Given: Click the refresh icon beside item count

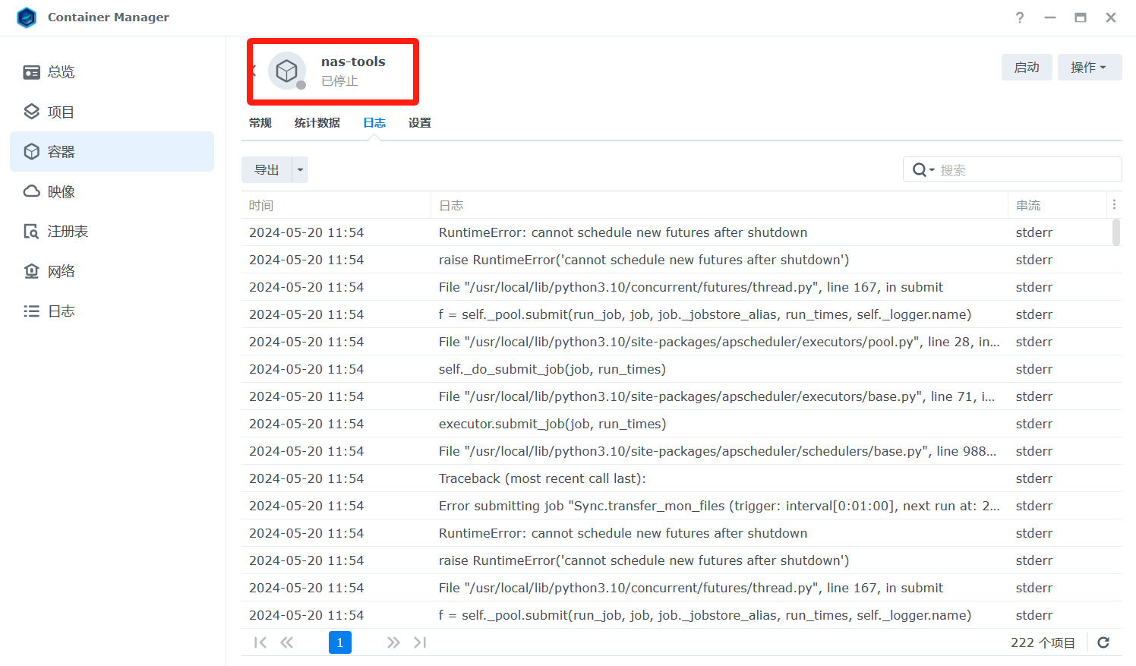Looking at the screenshot, I should pyautogui.click(x=1103, y=642).
